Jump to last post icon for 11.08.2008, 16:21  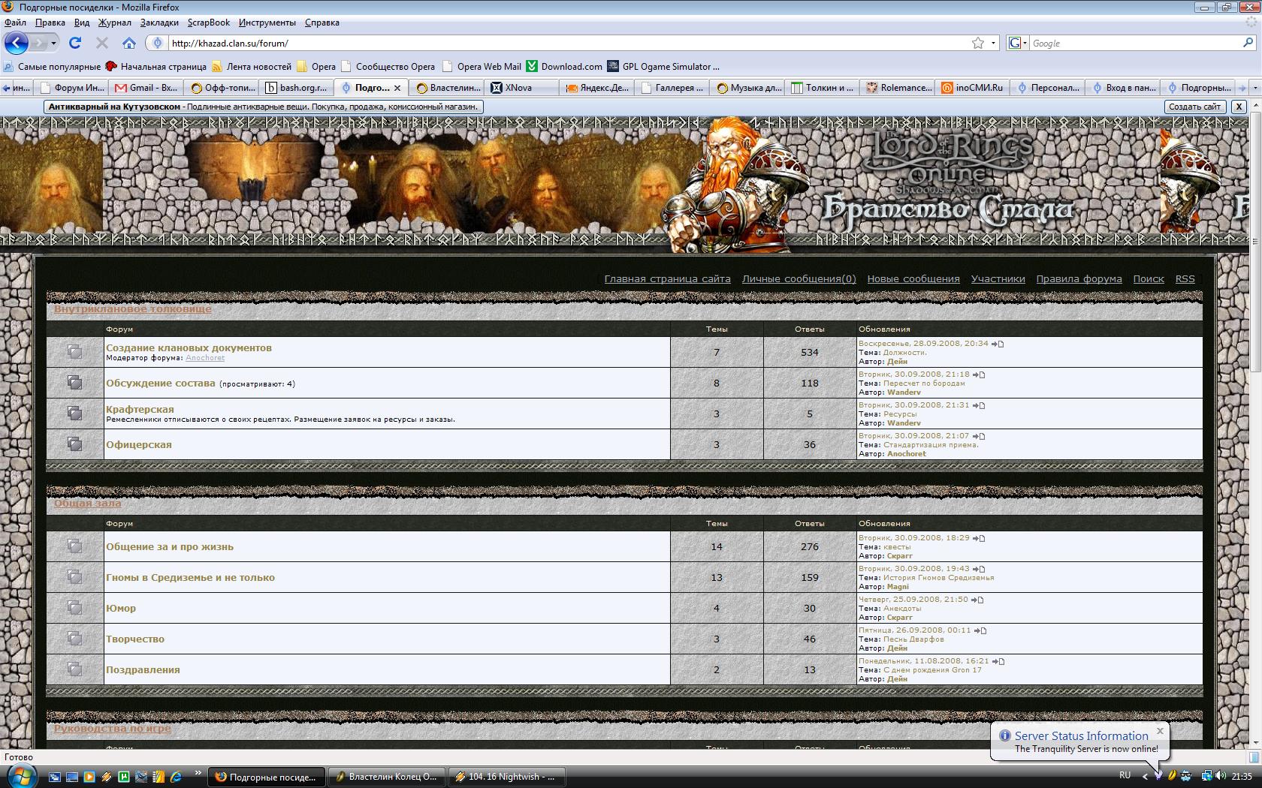(x=998, y=661)
